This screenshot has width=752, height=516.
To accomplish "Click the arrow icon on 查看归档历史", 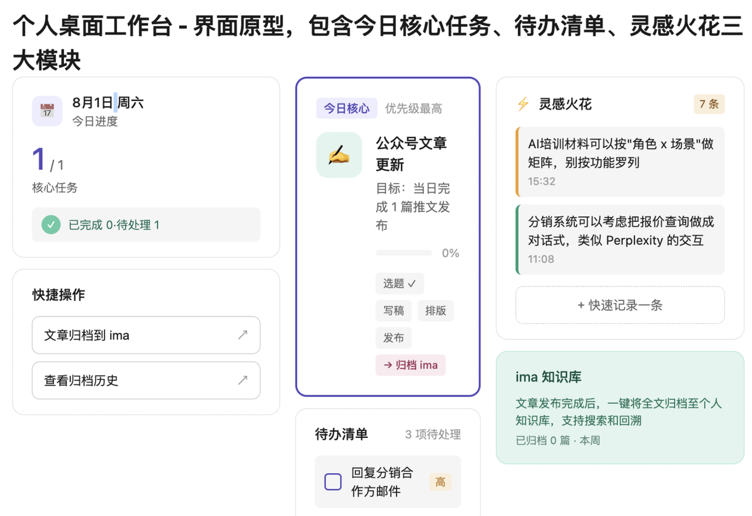I will click(243, 380).
